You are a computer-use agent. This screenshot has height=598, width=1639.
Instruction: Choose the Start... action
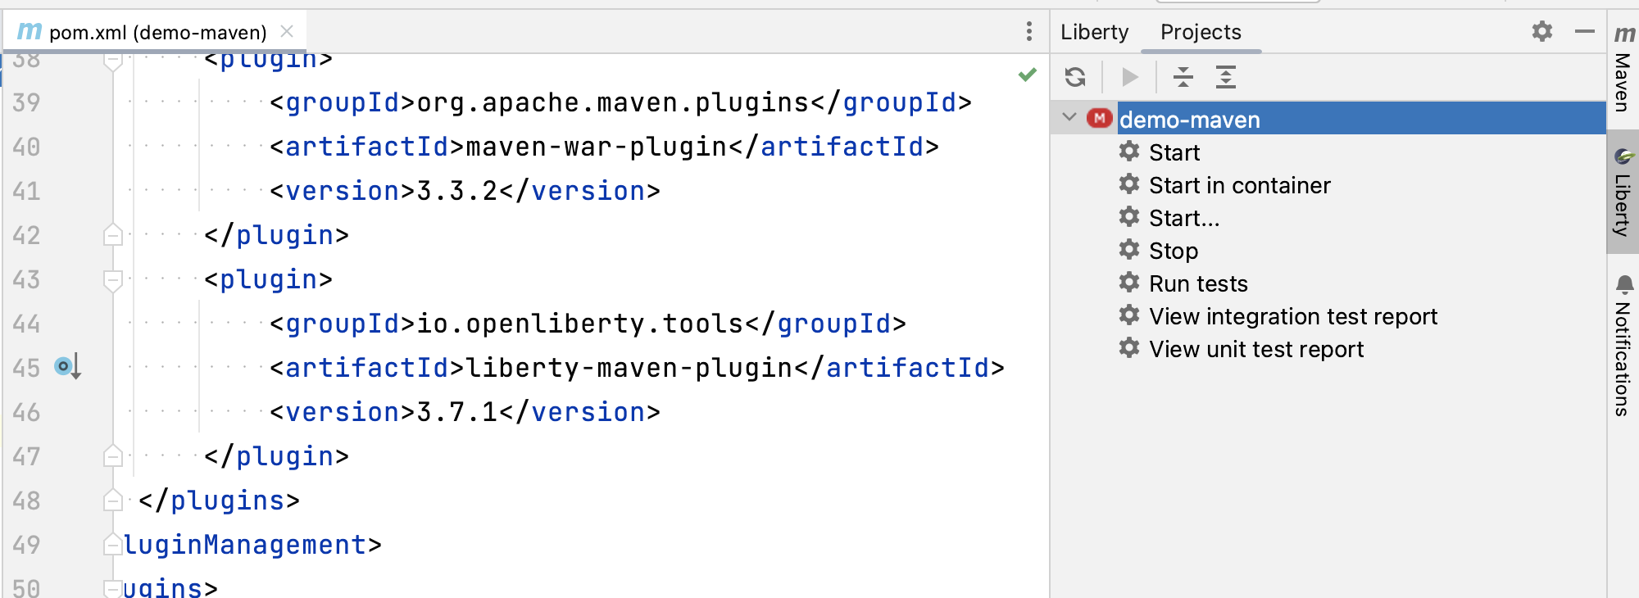(1184, 218)
